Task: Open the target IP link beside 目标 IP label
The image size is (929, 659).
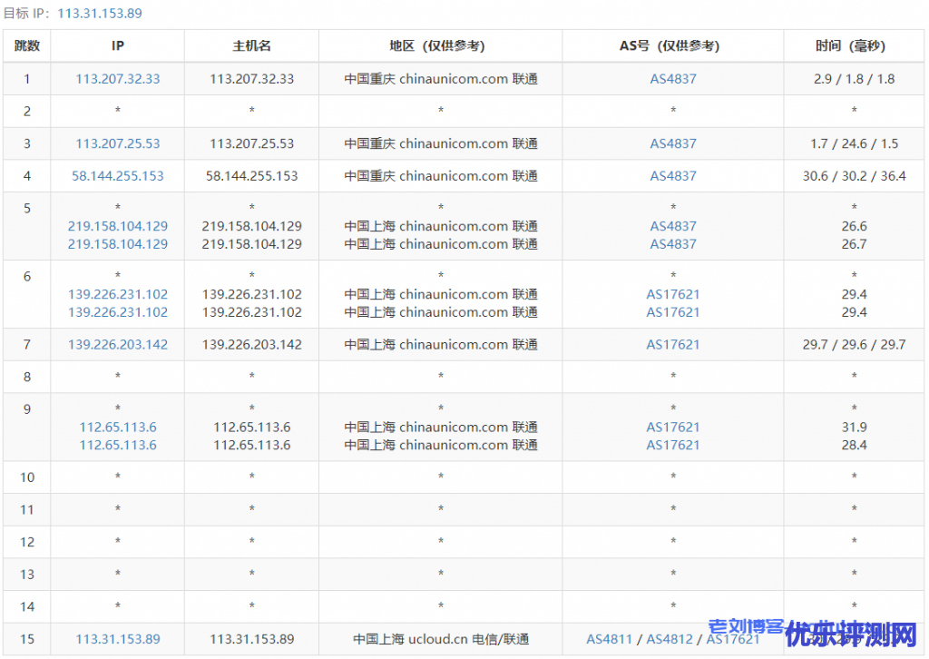Action: tap(99, 14)
